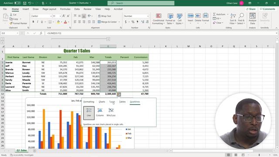
Task: Click Decrease Decimal icon
Action: click(147, 22)
